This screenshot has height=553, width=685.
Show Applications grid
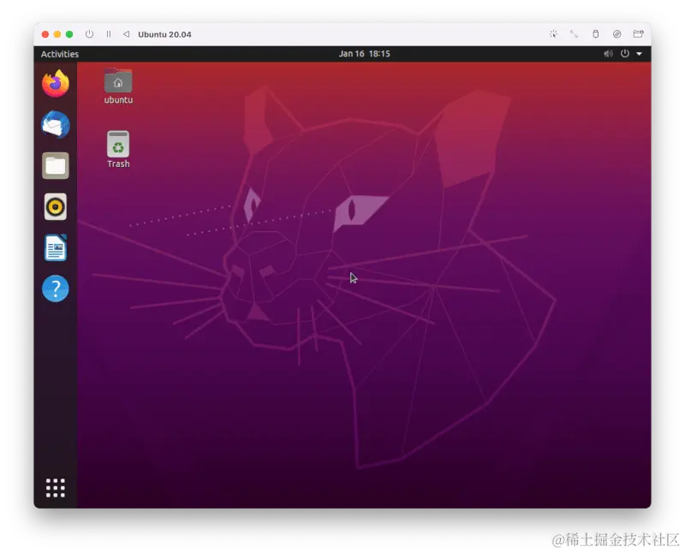coord(56,488)
